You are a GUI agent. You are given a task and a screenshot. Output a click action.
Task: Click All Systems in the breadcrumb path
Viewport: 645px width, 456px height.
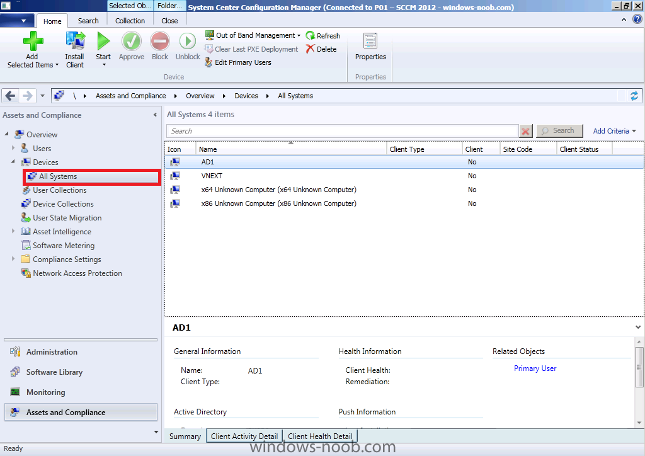295,96
